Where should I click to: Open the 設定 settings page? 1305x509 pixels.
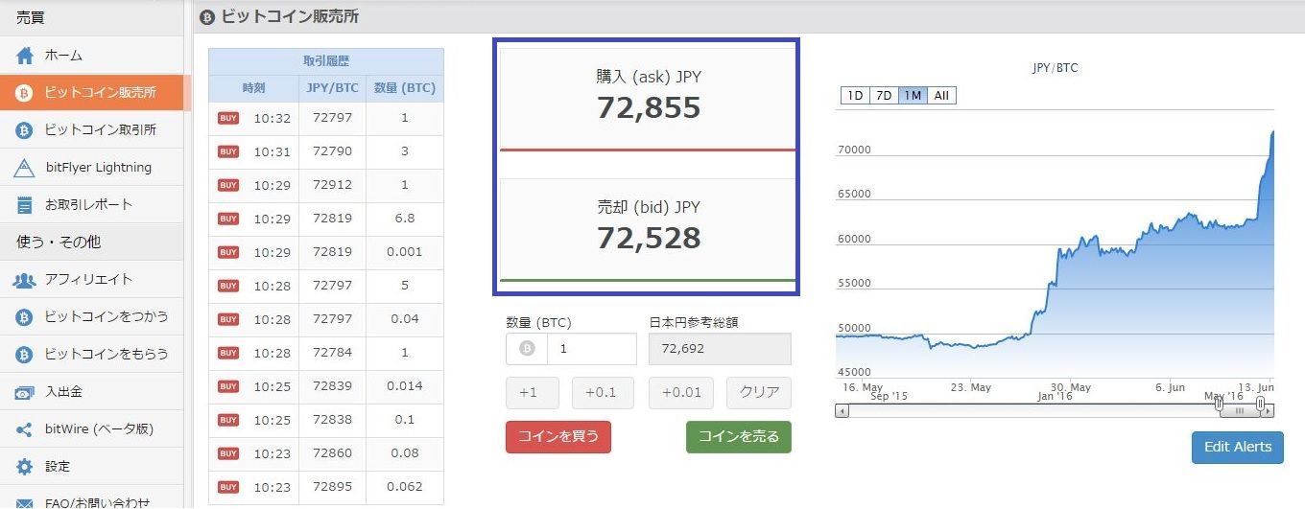click(x=91, y=467)
